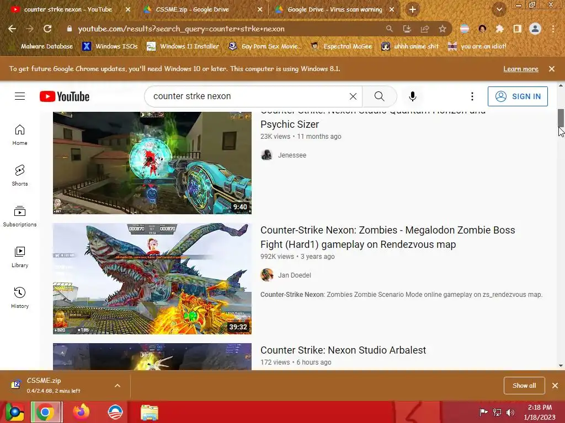Open the Malware Database bookmark
Screen dimensions: 565x423
tap(41, 46)
